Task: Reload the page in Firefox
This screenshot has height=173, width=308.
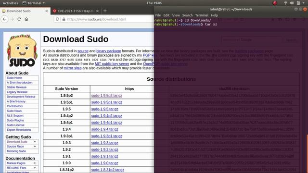Action: click(19, 19)
